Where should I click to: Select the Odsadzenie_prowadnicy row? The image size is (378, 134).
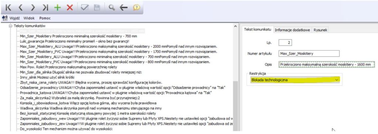click(x=123, y=88)
